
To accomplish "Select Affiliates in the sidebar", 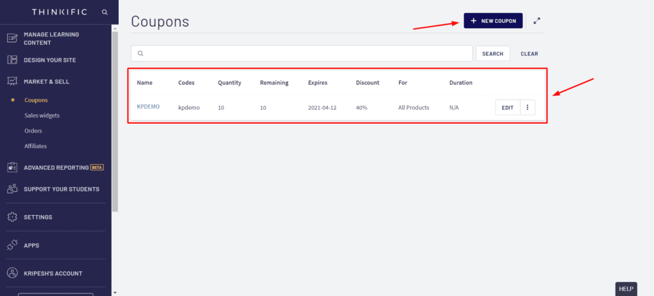I will [36, 146].
